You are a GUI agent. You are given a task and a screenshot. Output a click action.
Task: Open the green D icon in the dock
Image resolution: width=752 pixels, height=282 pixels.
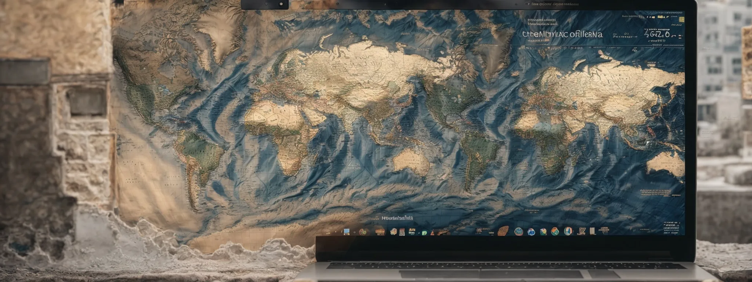[x=424, y=232]
